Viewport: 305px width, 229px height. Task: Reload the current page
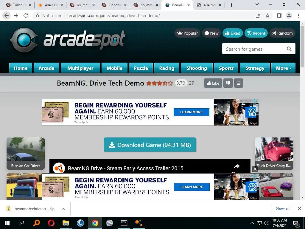click(26, 16)
